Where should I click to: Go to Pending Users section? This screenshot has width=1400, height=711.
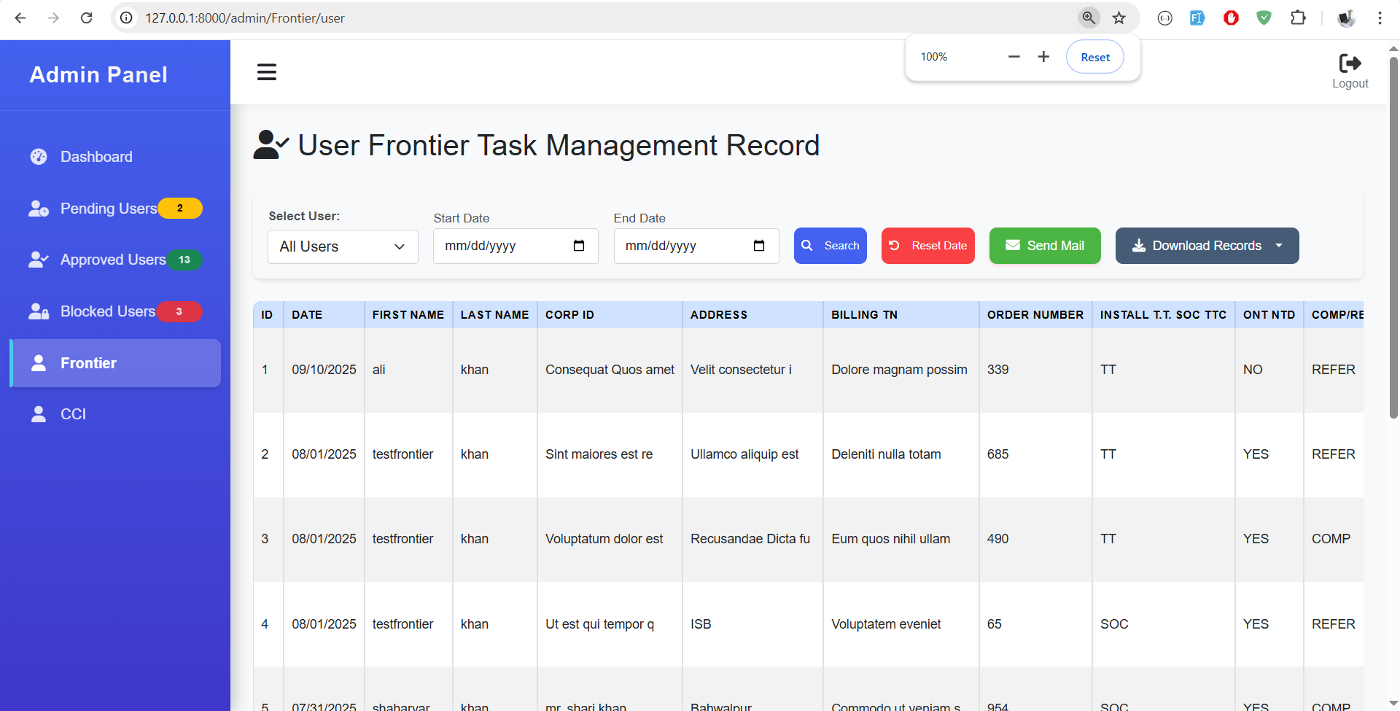tap(108, 209)
